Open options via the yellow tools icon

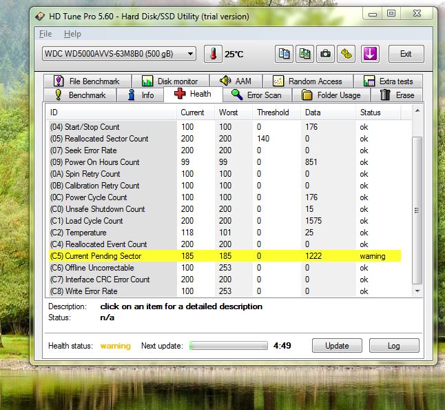(x=346, y=54)
